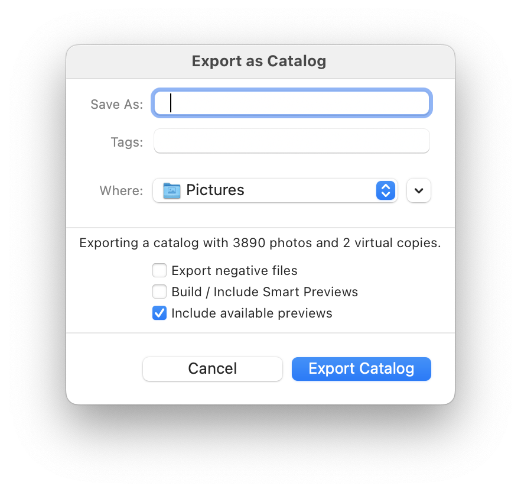Click the "Tags:" label
This screenshot has width=521, height=492.
click(x=126, y=143)
